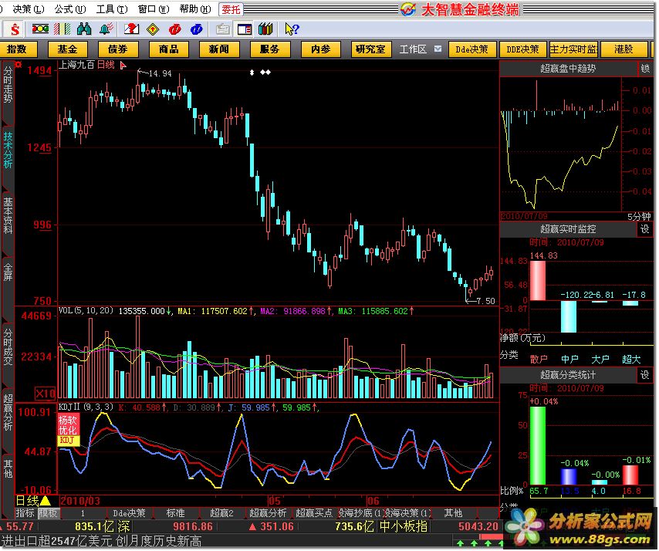Toggle the window layout panel icon
This screenshot has height=551, width=659.
click(x=245, y=29)
